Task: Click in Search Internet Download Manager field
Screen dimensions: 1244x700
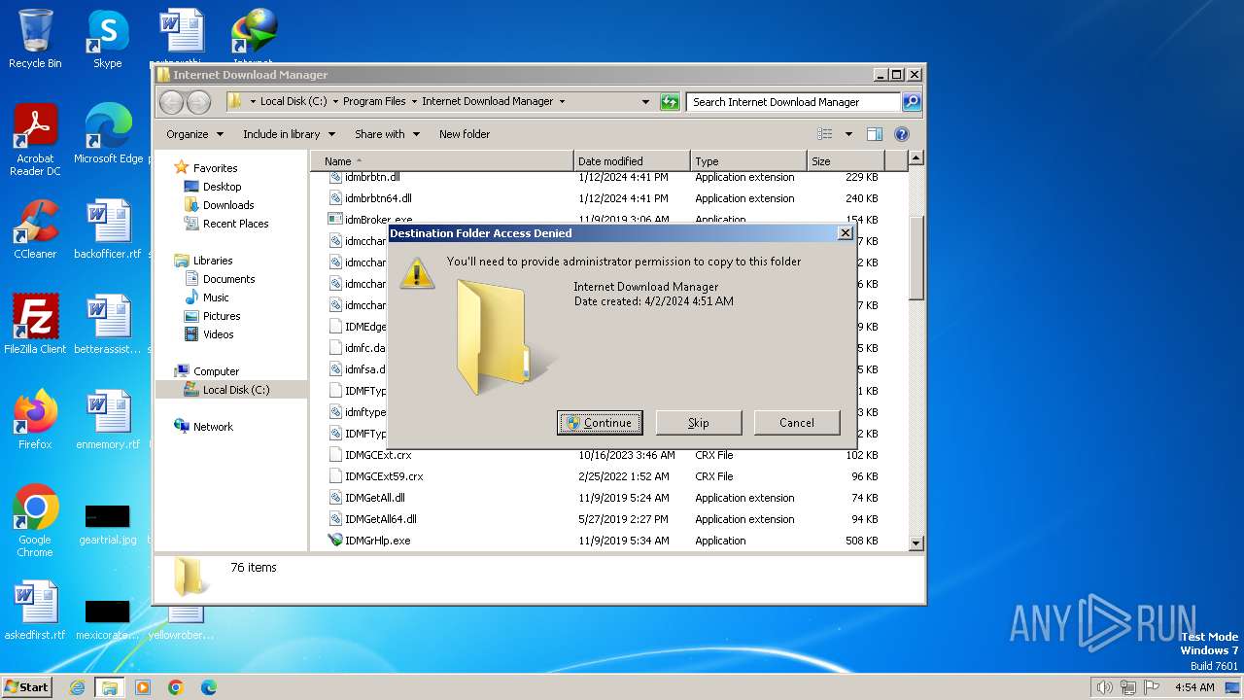Action: coord(793,102)
